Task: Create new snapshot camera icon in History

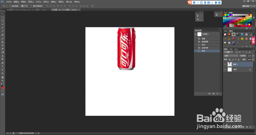Action: click(x=214, y=93)
